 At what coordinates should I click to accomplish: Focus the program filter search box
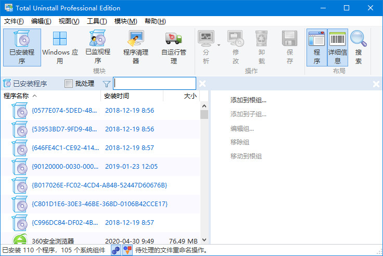tap(155, 84)
